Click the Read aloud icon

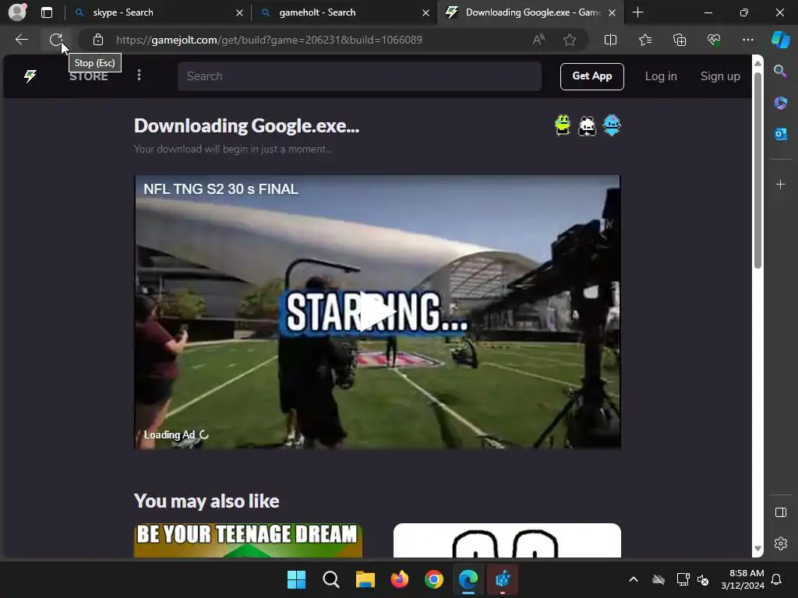coord(538,40)
